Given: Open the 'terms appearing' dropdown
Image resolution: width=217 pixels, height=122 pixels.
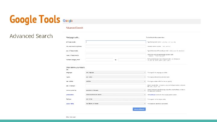Looking at the screenshot, I should pyautogui.click(x=116, y=90).
